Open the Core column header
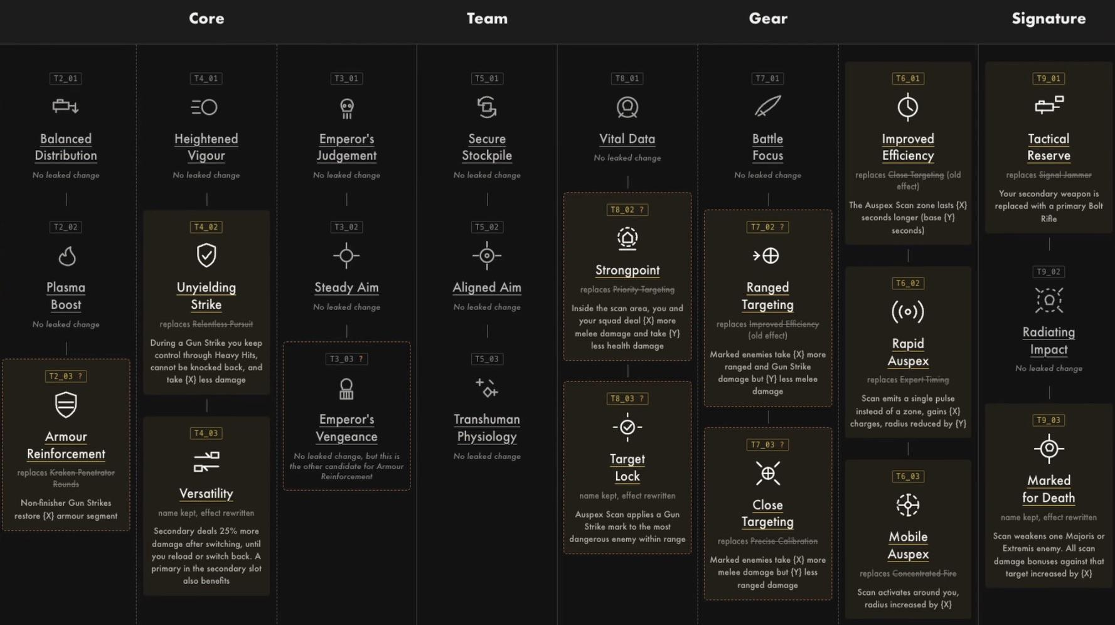This screenshot has width=1115, height=625. tap(206, 19)
